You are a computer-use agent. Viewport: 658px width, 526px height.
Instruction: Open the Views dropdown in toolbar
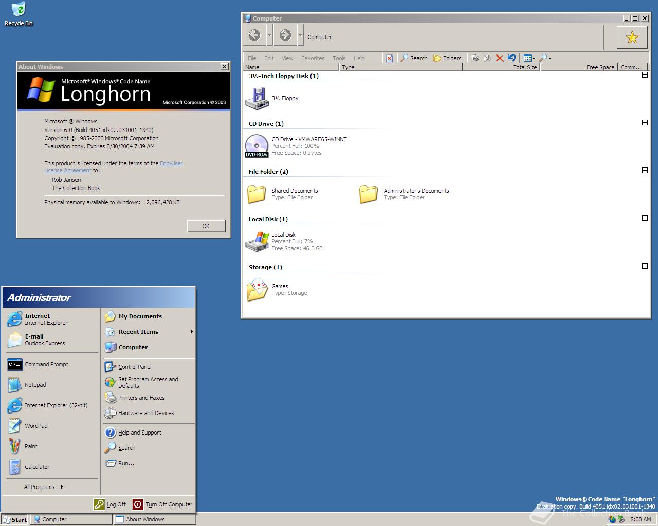pyautogui.click(x=529, y=58)
